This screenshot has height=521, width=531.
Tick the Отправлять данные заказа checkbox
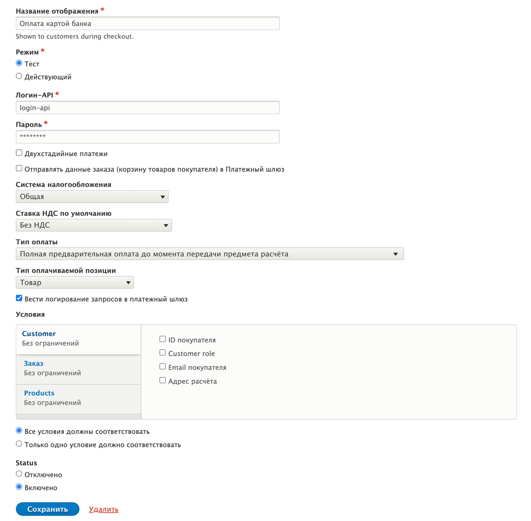19,168
